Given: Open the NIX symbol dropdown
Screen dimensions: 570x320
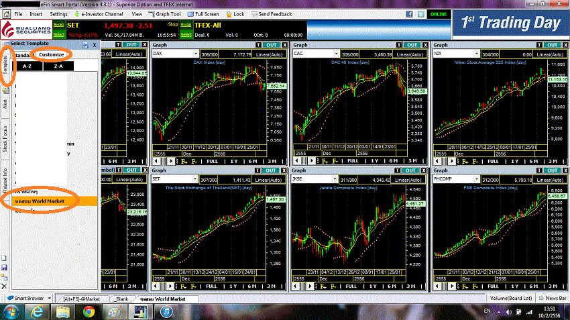Looking at the screenshot, I should [x=476, y=54].
